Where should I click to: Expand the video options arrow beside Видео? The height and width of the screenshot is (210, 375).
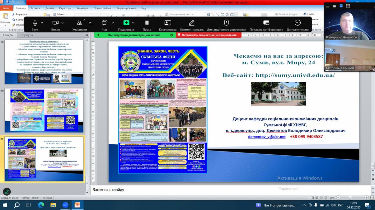pyautogui.click(x=62, y=23)
